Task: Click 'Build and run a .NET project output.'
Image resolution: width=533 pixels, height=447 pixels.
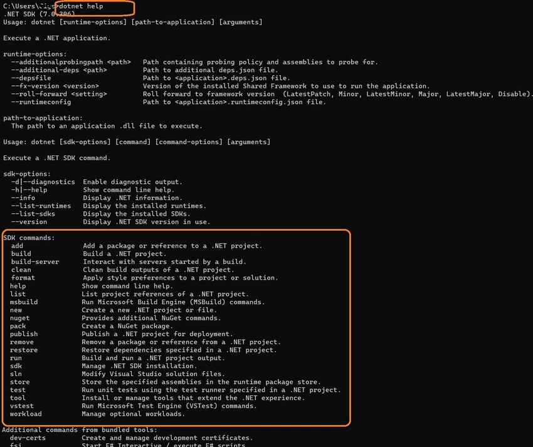Action: (153, 358)
